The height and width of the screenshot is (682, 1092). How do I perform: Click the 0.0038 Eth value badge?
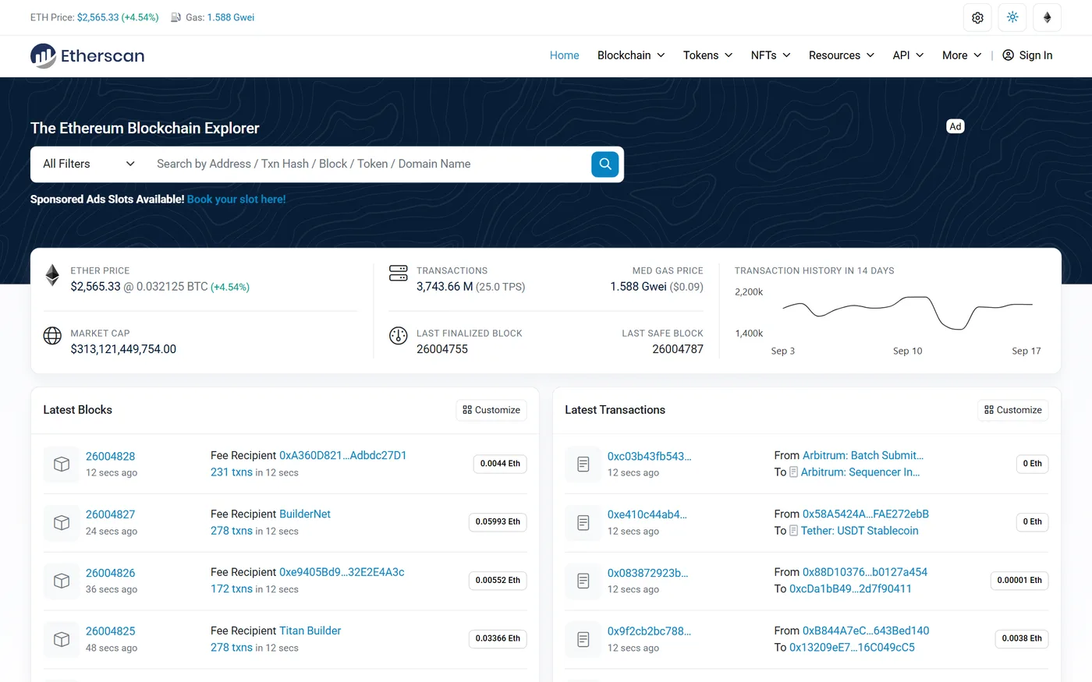[x=1022, y=638]
